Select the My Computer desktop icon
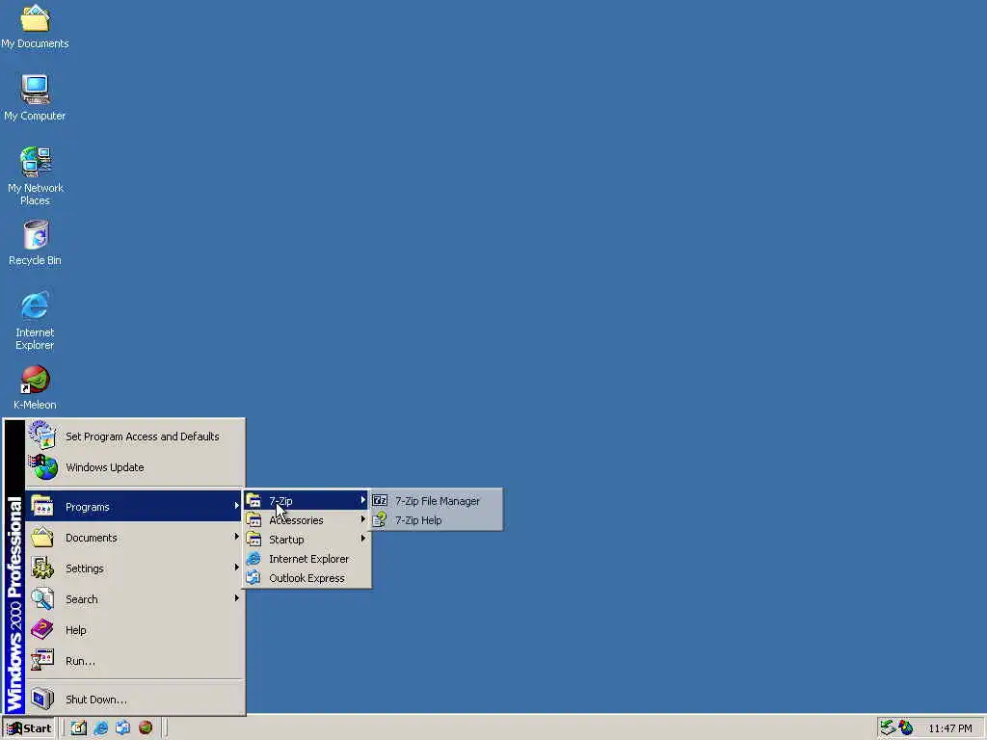Viewport: 987px width, 740px height. (x=35, y=97)
